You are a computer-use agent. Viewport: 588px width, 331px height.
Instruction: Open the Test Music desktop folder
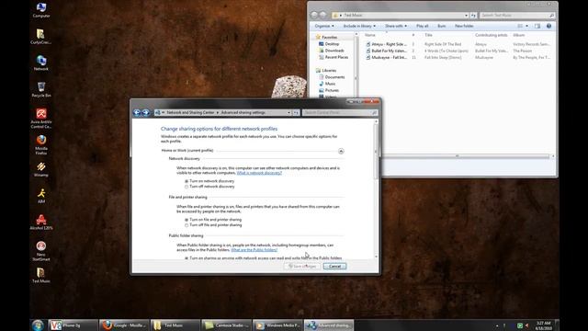41,275
